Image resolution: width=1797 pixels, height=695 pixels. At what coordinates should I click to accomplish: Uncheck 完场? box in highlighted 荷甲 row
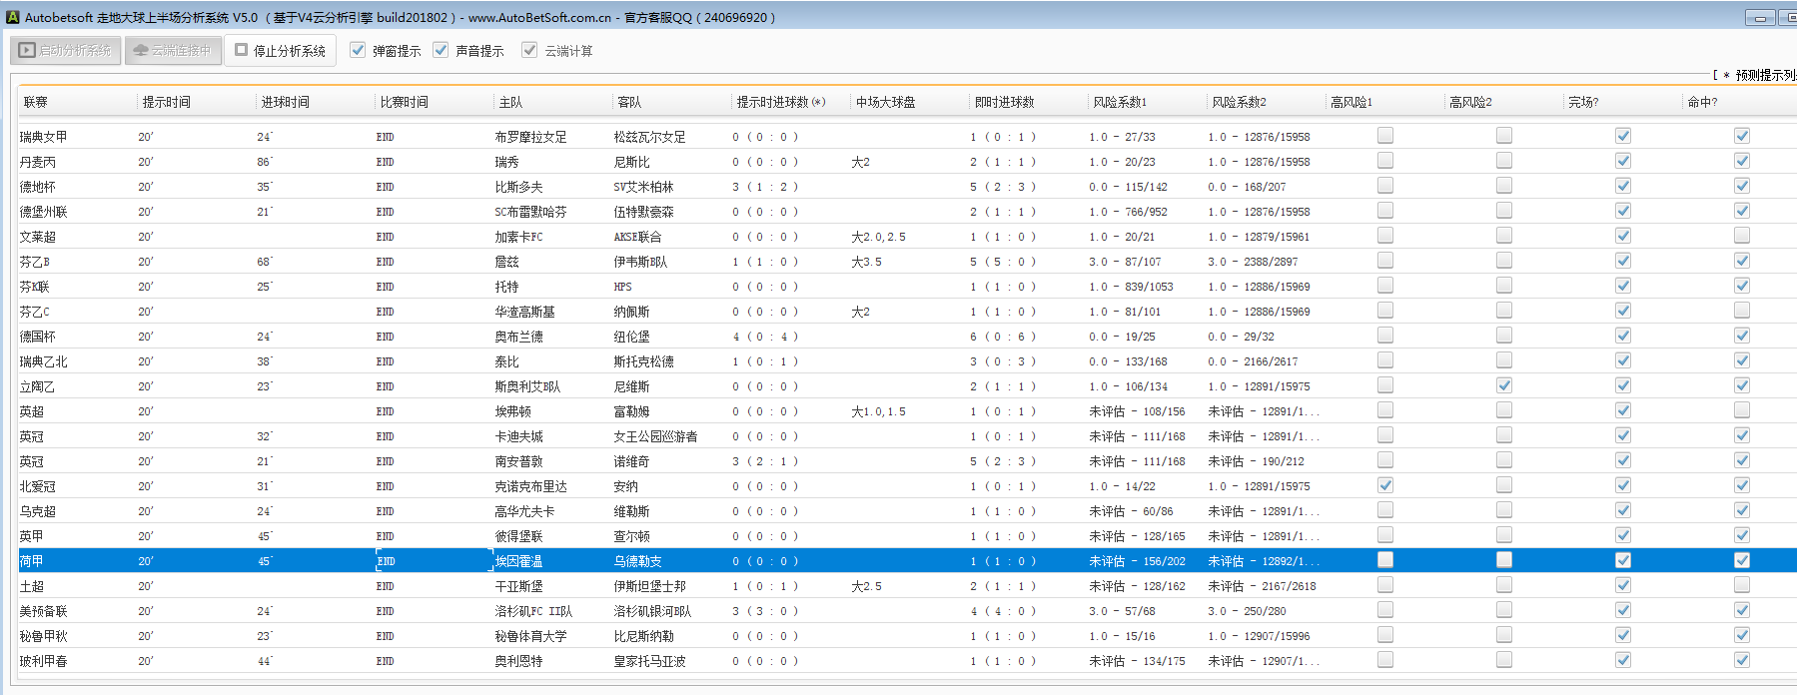(1623, 560)
